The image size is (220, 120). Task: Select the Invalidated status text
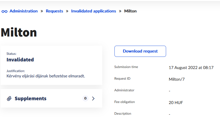point(20,60)
